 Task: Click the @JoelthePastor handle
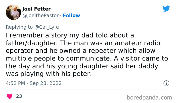click(x=40, y=15)
